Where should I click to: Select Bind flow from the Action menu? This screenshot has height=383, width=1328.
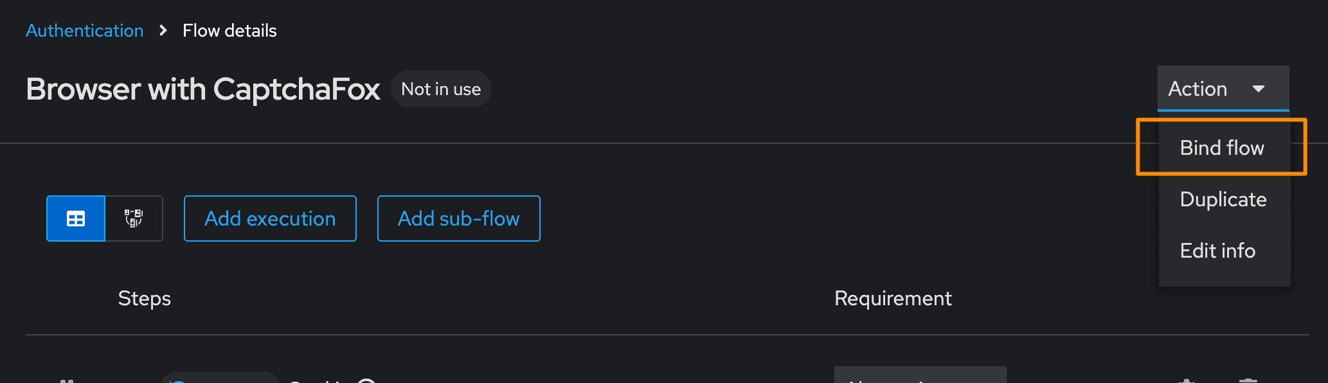(x=1222, y=148)
